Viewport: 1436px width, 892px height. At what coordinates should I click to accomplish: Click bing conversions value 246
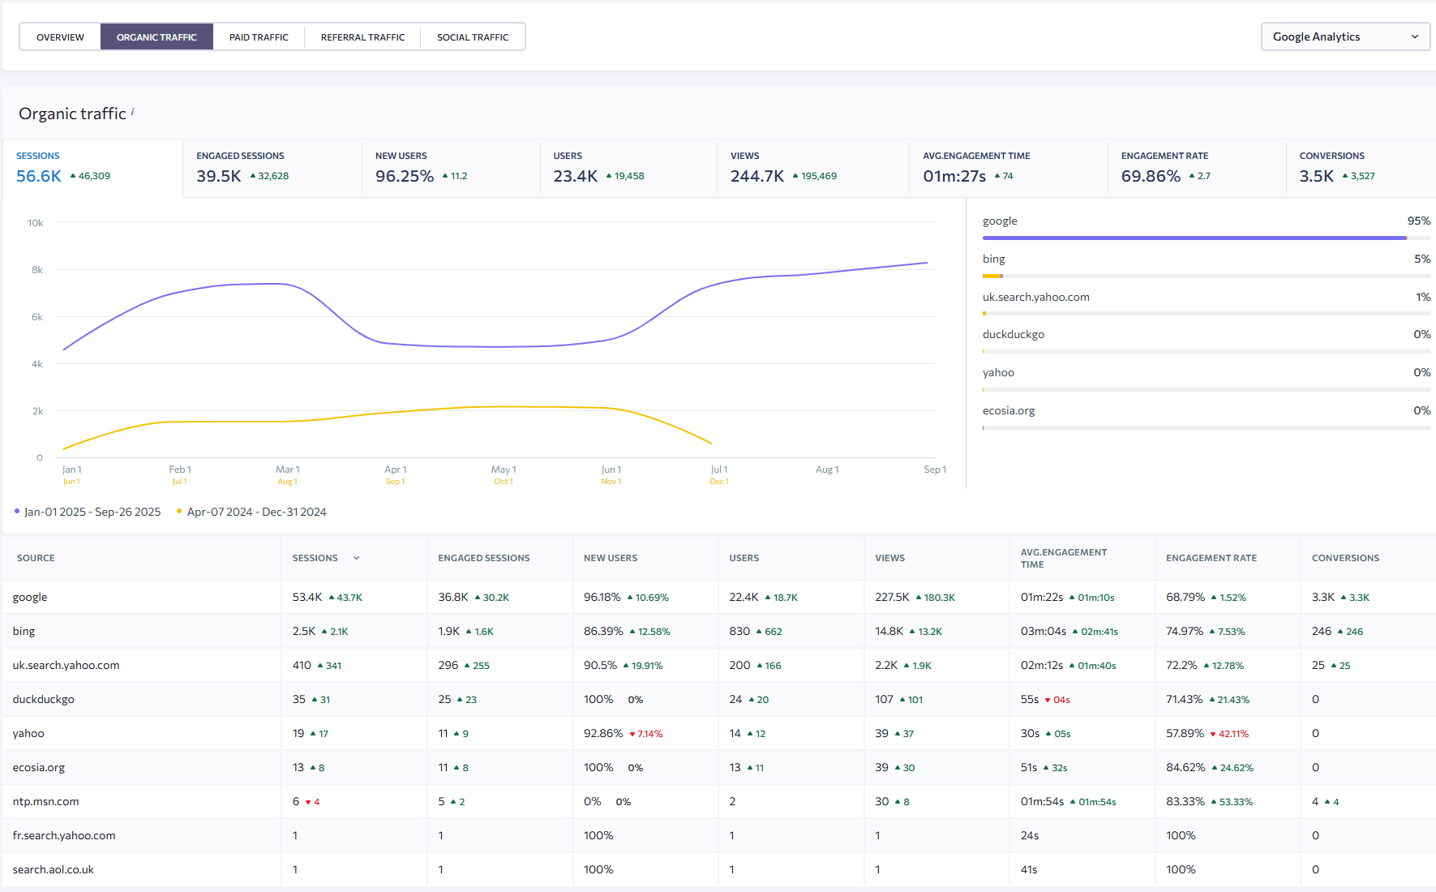(x=1322, y=631)
